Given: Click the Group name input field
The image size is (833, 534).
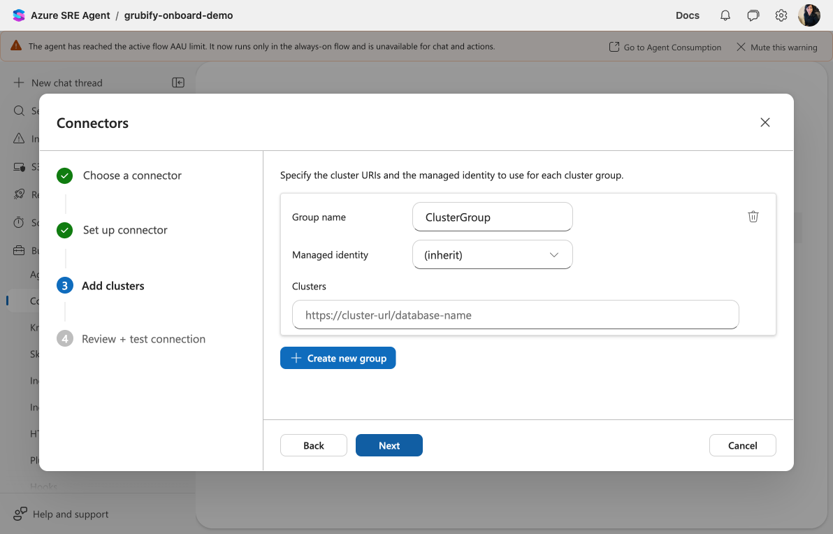Looking at the screenshot, I should [x=493, y=217].
